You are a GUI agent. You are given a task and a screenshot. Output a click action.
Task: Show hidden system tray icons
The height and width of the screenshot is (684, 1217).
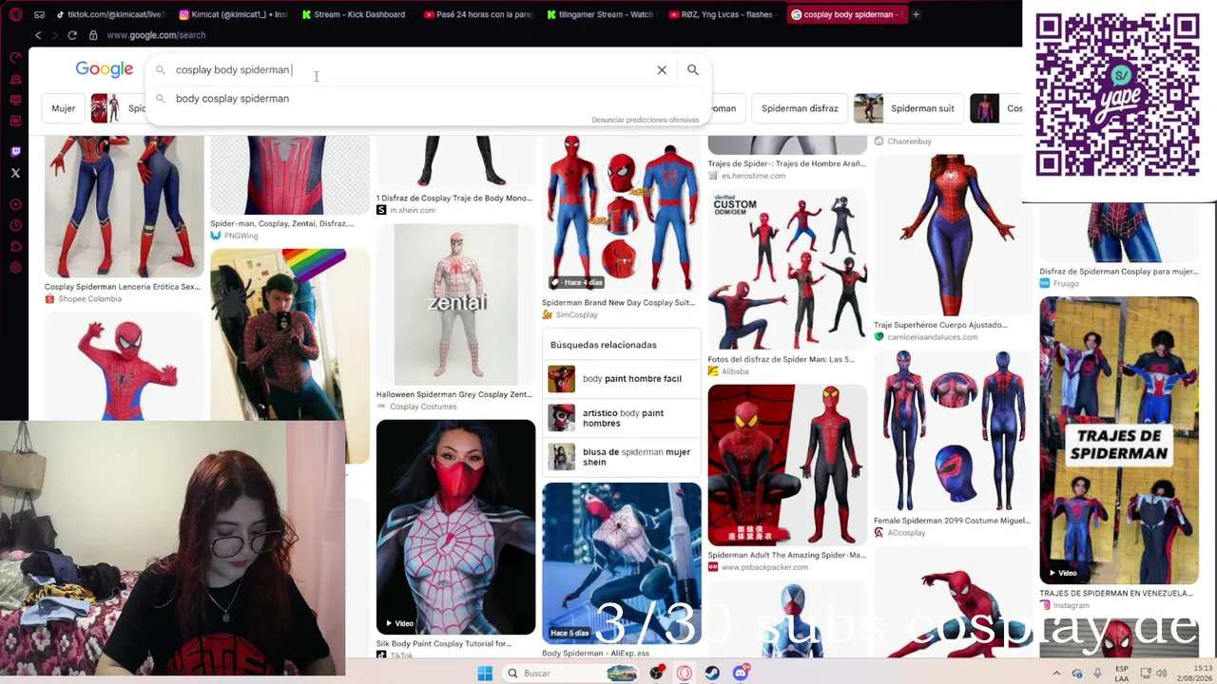click(x=1057, y=674)
